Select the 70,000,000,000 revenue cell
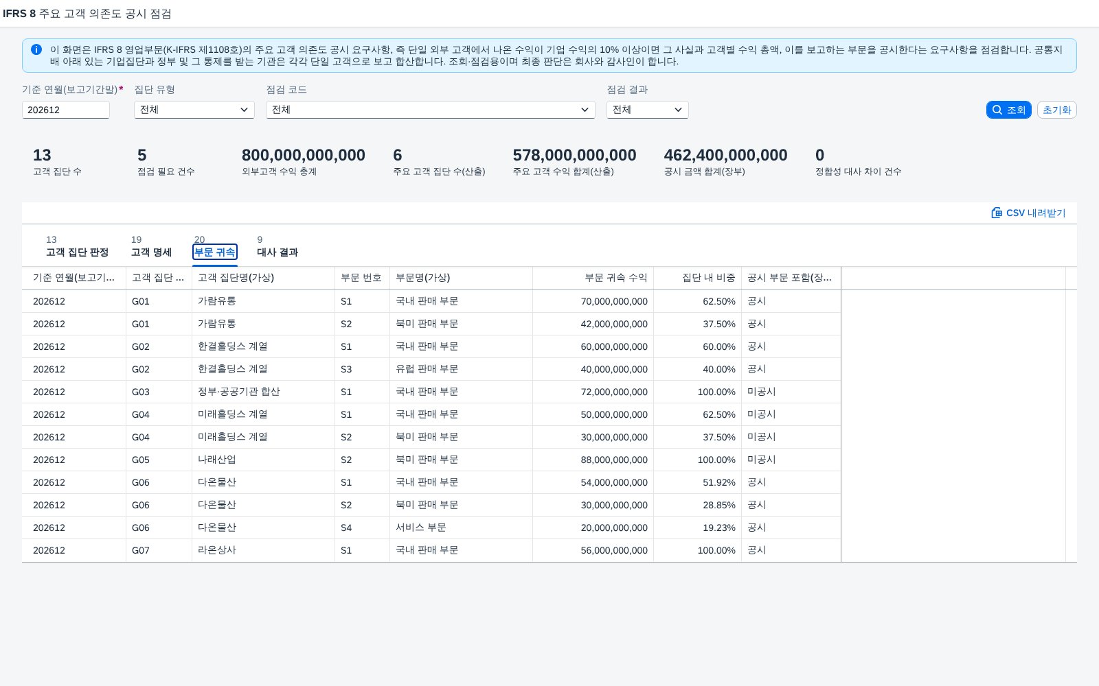Image resolution: width=1099 pixels, height=686 pixels. (593, 301)
